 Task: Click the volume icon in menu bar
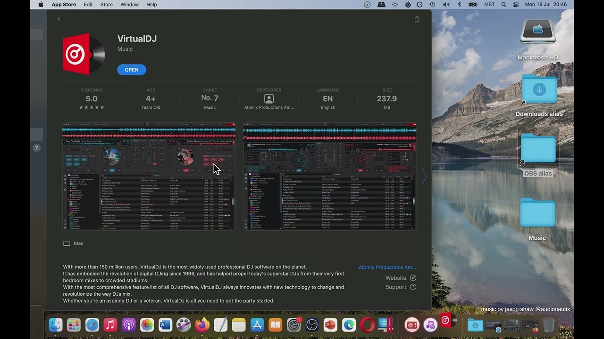tap(446, 4)
